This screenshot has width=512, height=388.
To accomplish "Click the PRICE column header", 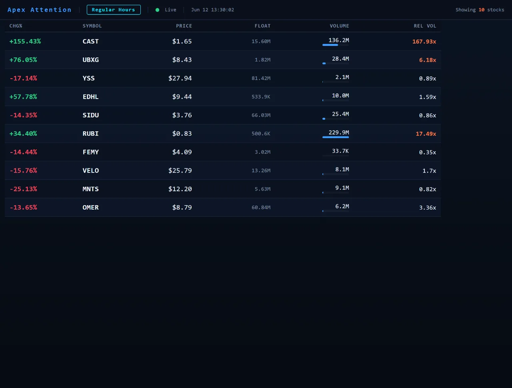I will coord(184,26).
